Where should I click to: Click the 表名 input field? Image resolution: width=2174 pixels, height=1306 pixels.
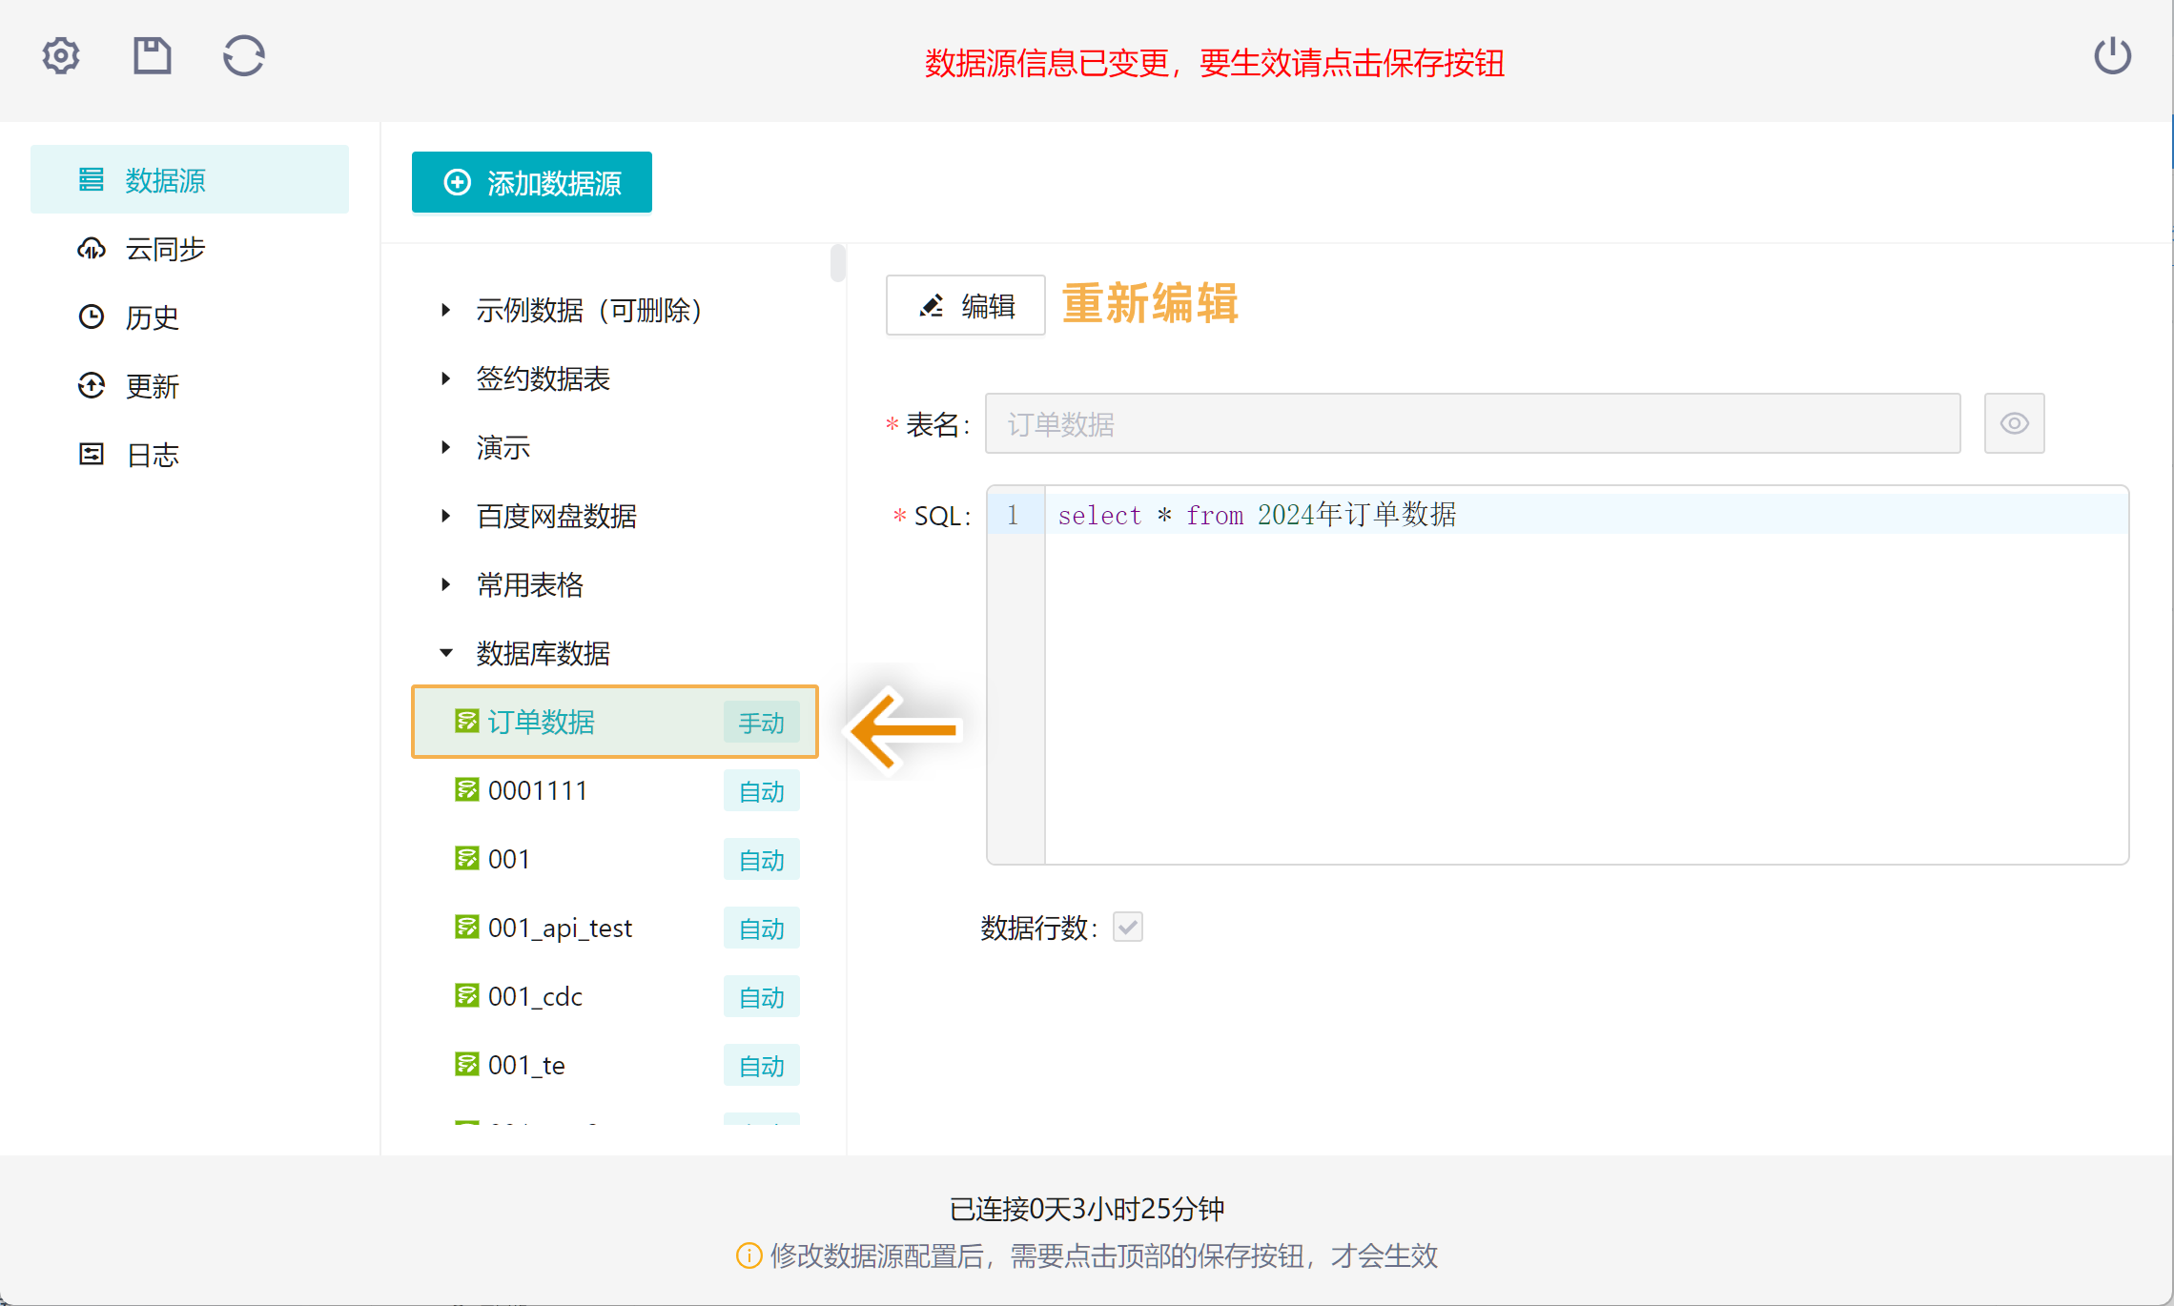pos(1472,423)
